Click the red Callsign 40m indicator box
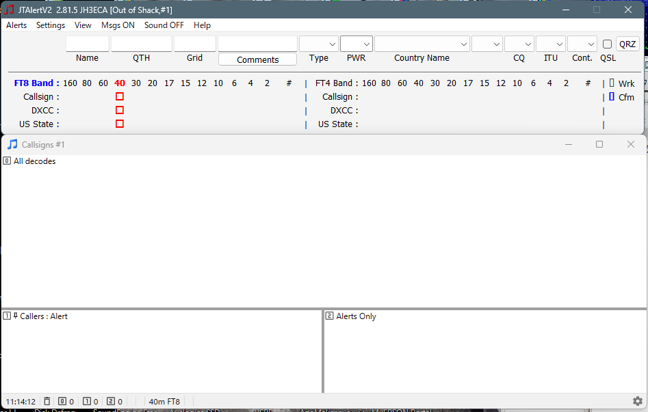The height and width of the screenshot is (412, 648). pyautogui.click(x=120, y=97)
